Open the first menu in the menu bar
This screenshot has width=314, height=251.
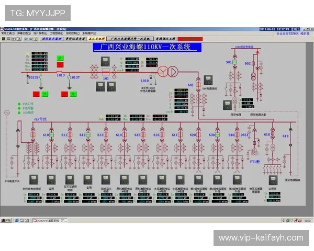coord(7,32)
